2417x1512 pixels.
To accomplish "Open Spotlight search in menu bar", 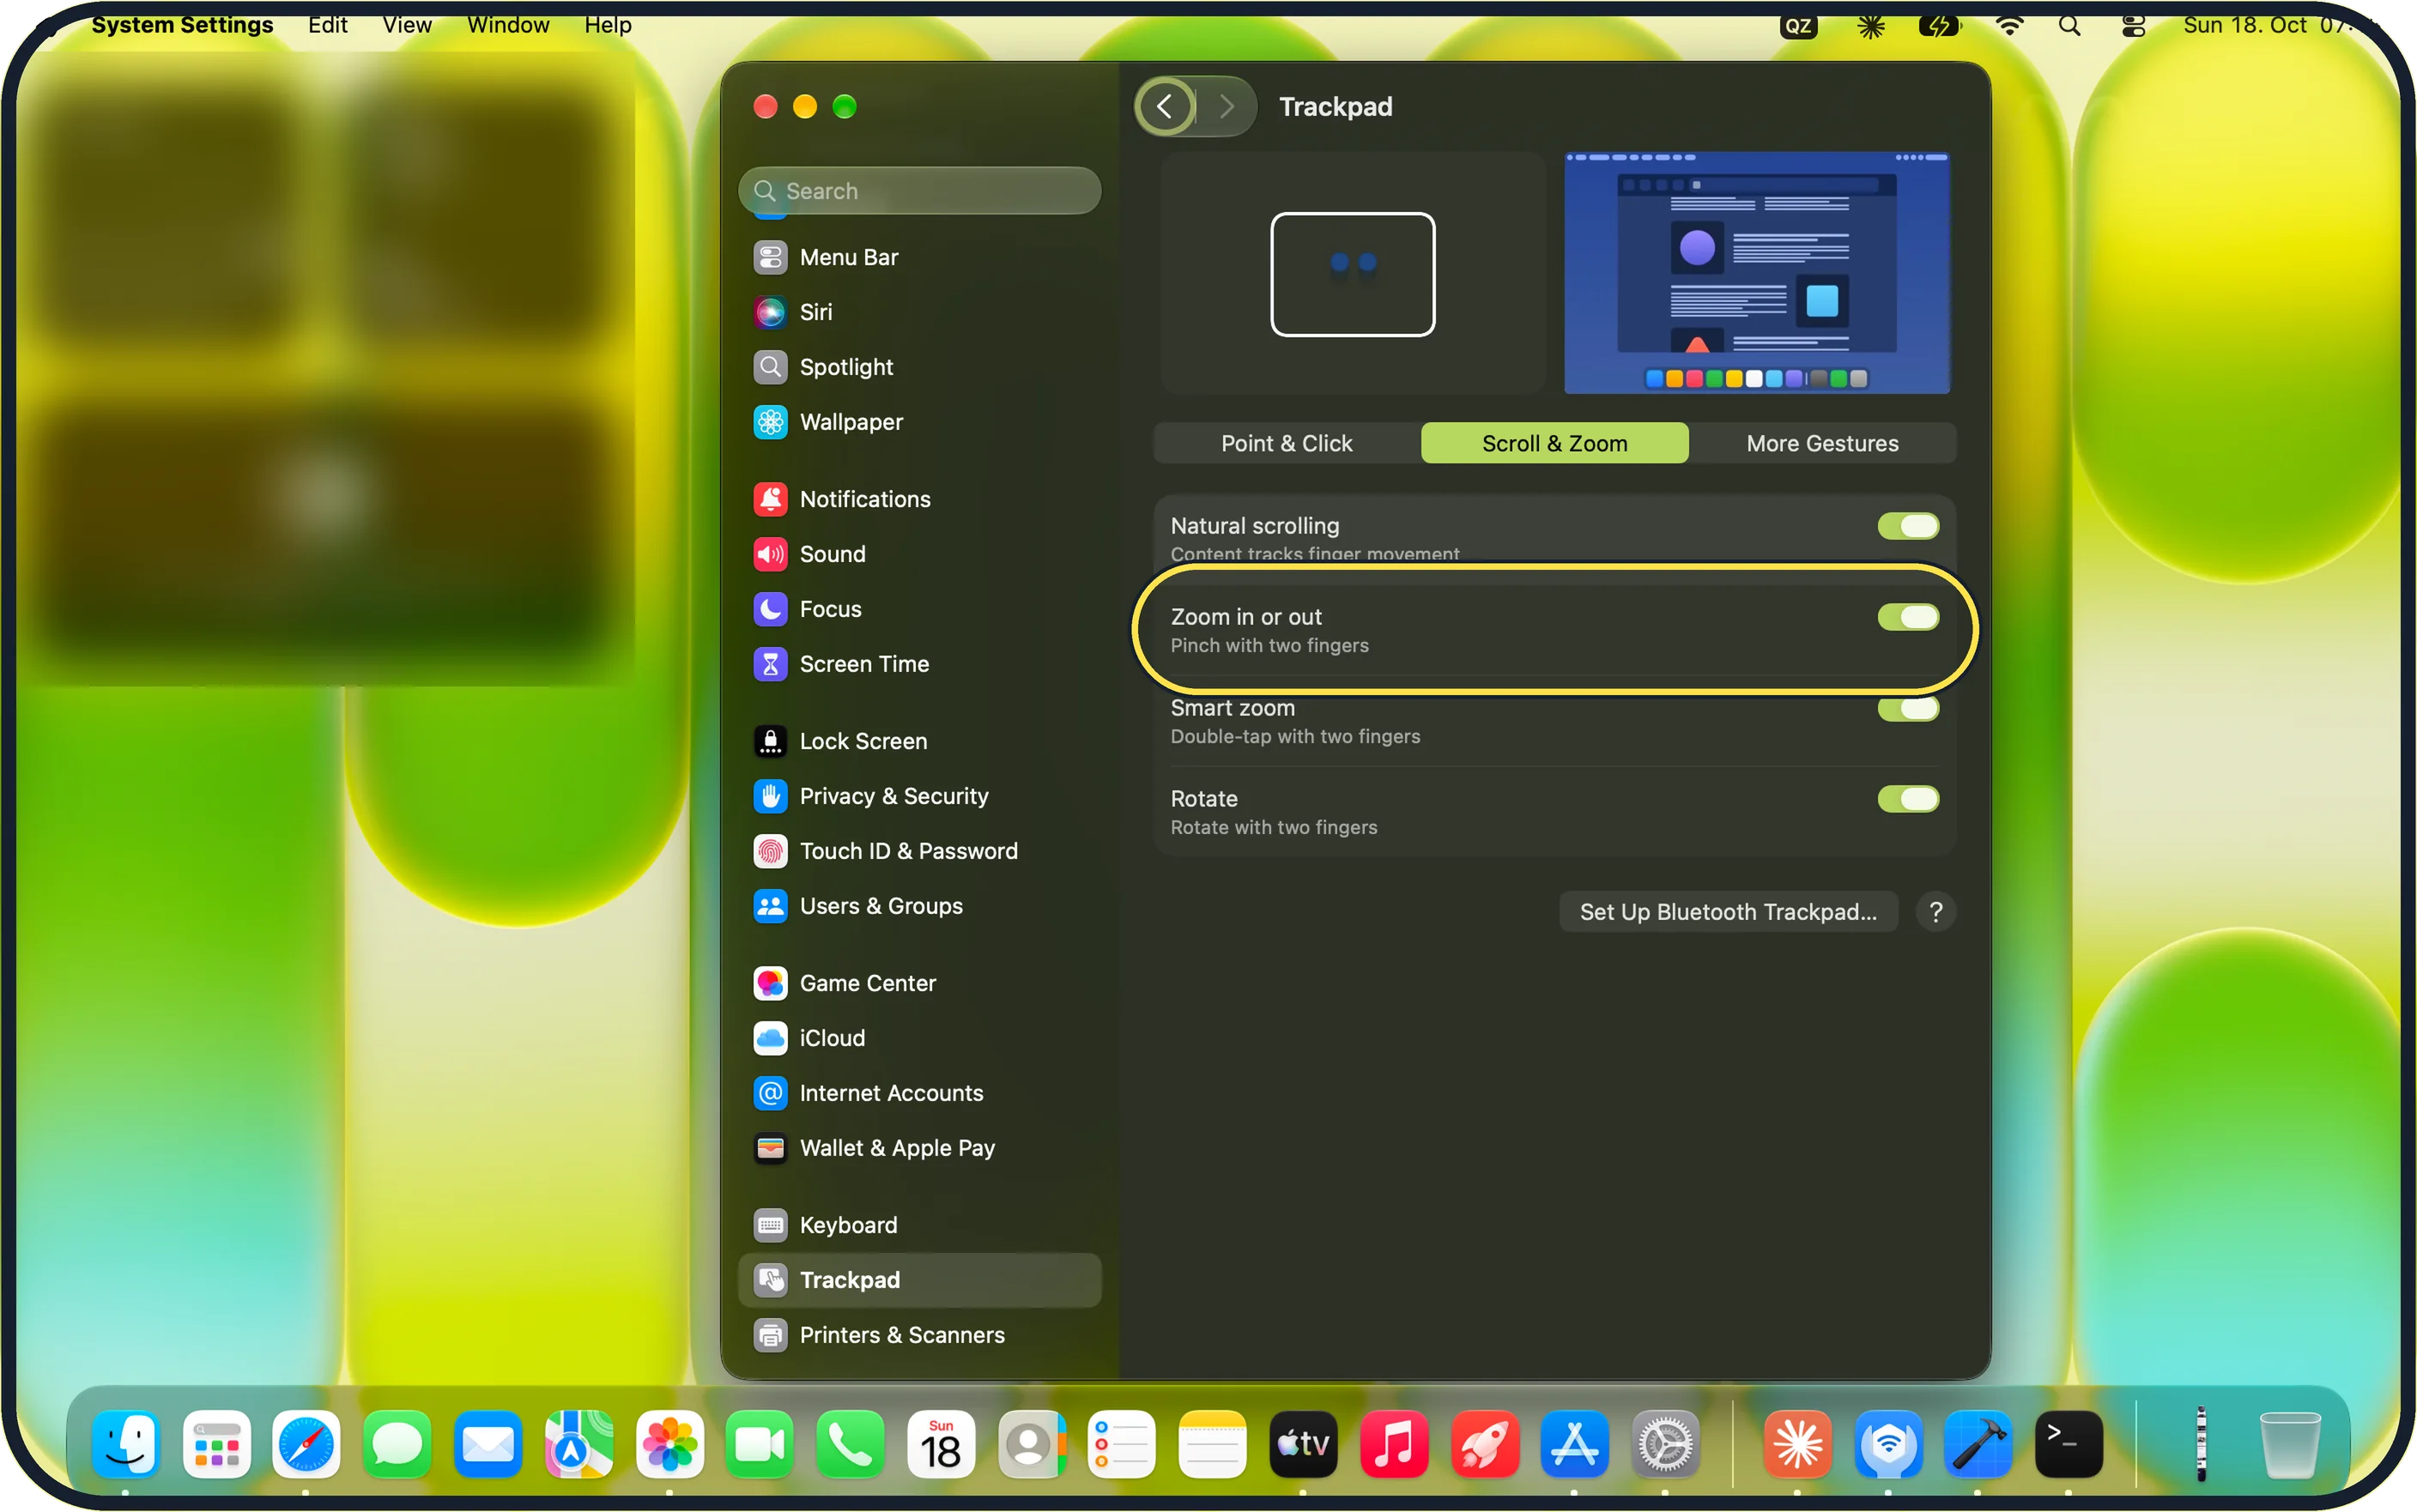I will [x=2069, y=25].
